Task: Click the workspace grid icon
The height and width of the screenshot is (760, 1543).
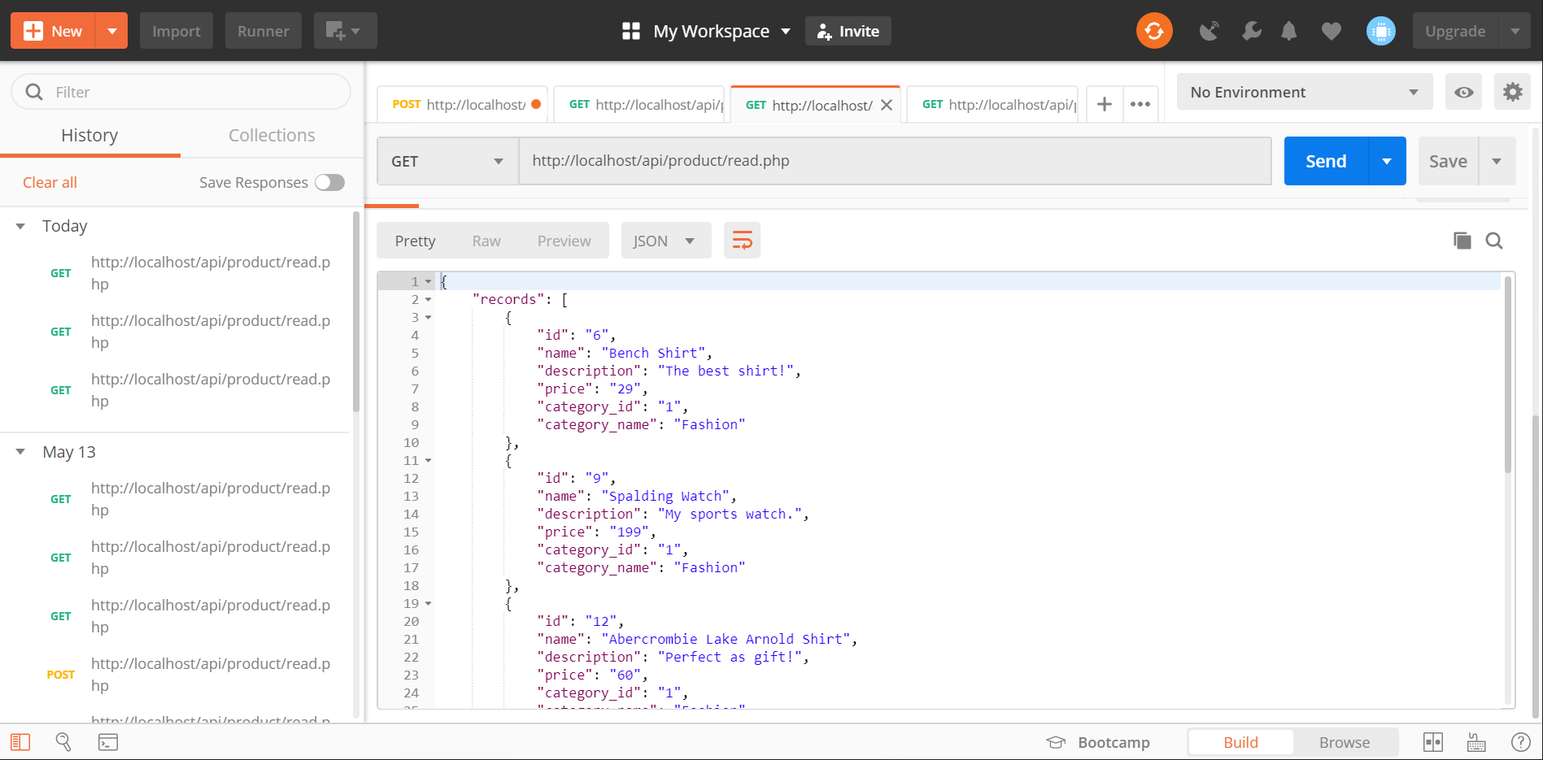Action: [631, 31]
